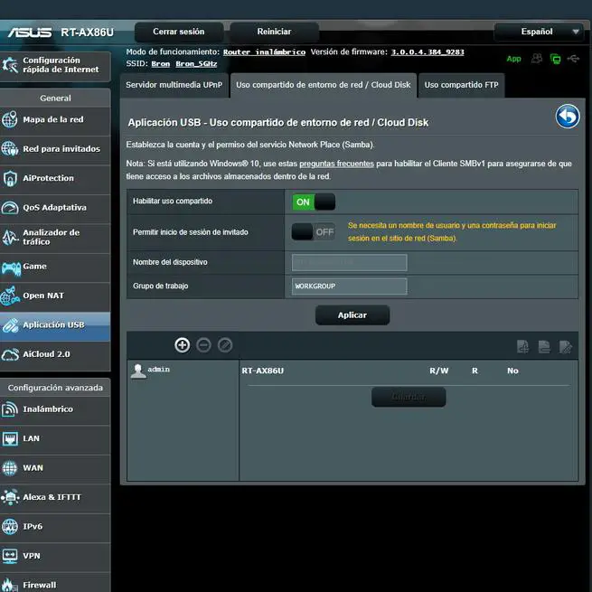Switch to Uso compartido FTP tab
Screen dimensions: 592x592
point(461,85)
